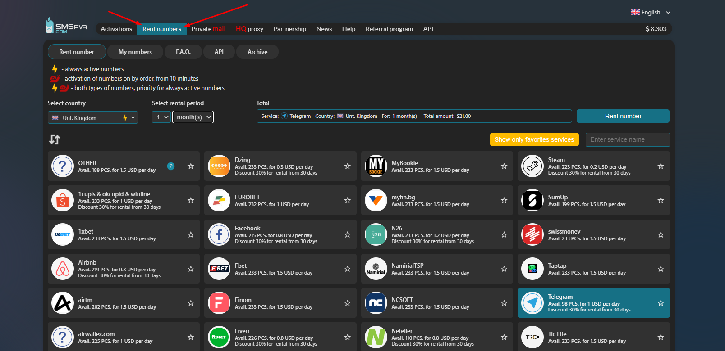Toggle the favorite star for MyBookie
Viewport: 725px width, 351px height.
[x=504, y=166]
